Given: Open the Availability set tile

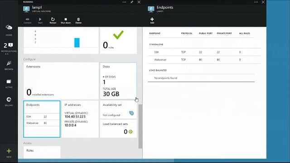Looking at the screenshot, I should (118, 110).
